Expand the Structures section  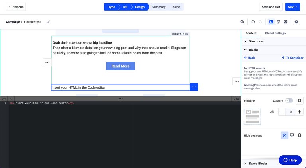[x=274, y=41]
